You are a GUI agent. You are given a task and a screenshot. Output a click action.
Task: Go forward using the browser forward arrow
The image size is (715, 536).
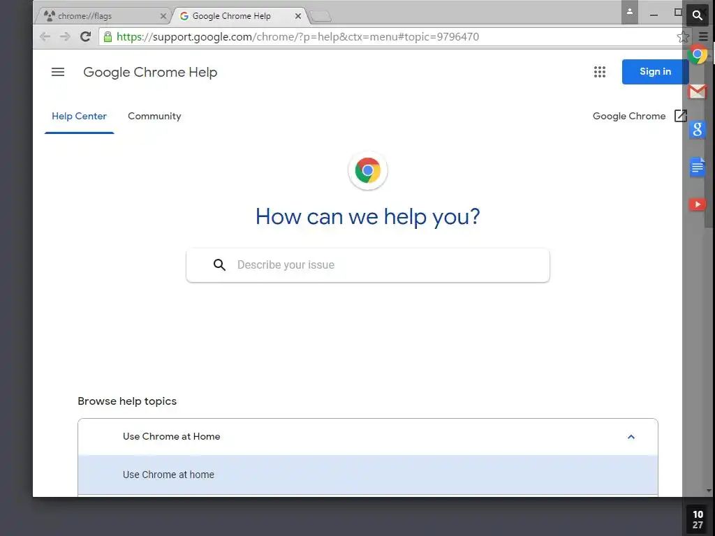[x=65, y=36]
